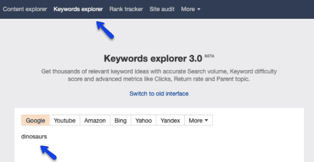Switch to Yahoo search engine
Image resolution: width=314 pixels, height=162 pixels.
tap(143, 120)
